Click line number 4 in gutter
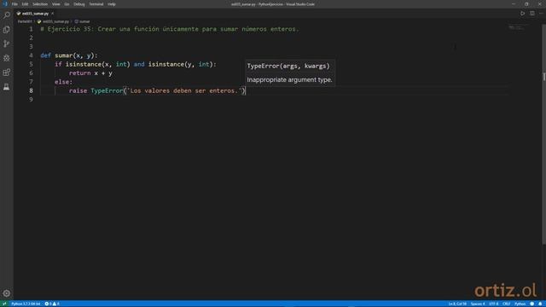546x307 pixels. pos(31,55)
